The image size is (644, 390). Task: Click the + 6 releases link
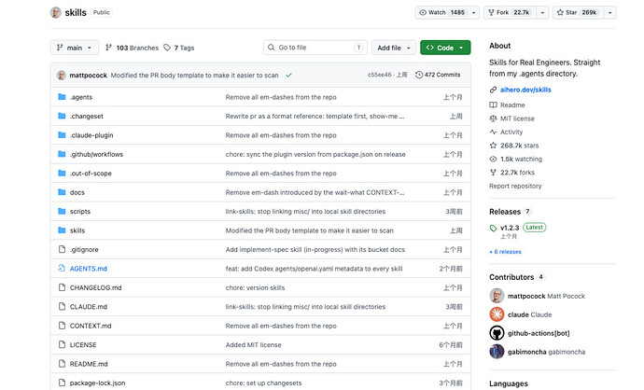[x=505, y=252]
